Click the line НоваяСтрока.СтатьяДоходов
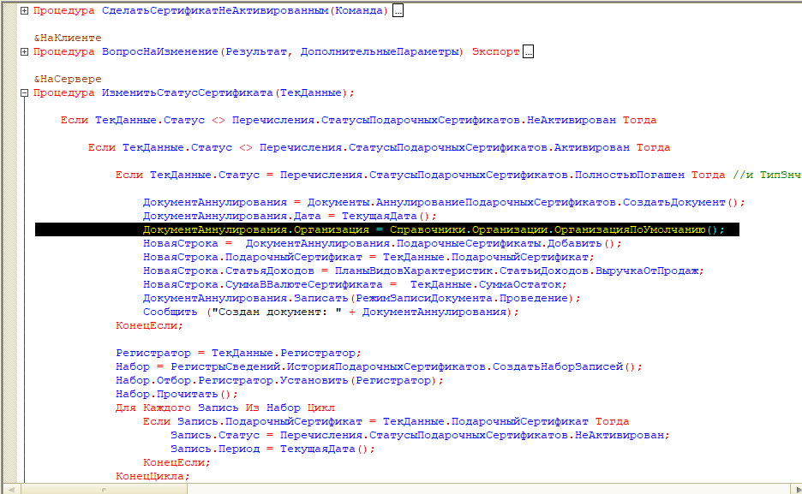 click(423, 271)
